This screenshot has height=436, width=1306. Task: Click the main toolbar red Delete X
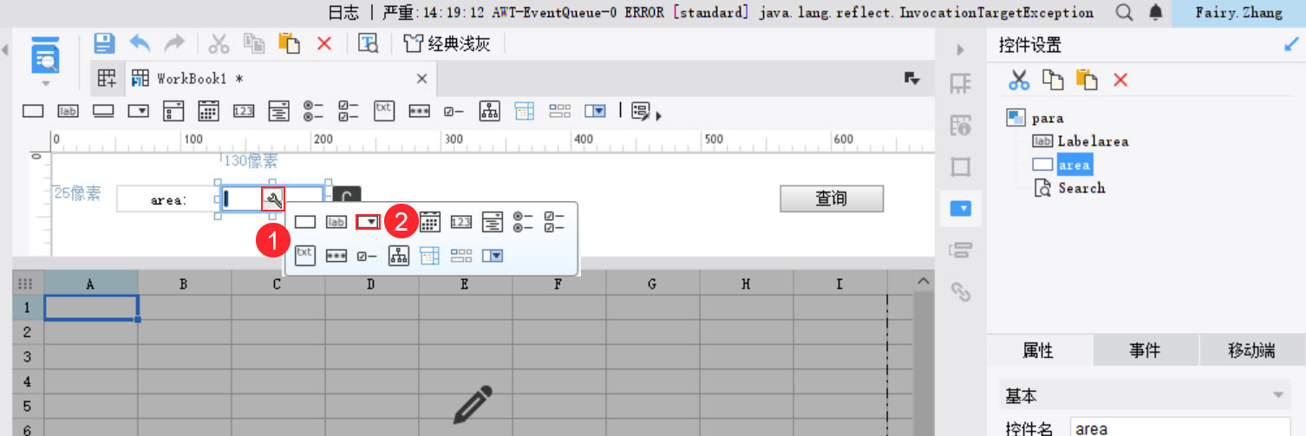pos(324,43)
